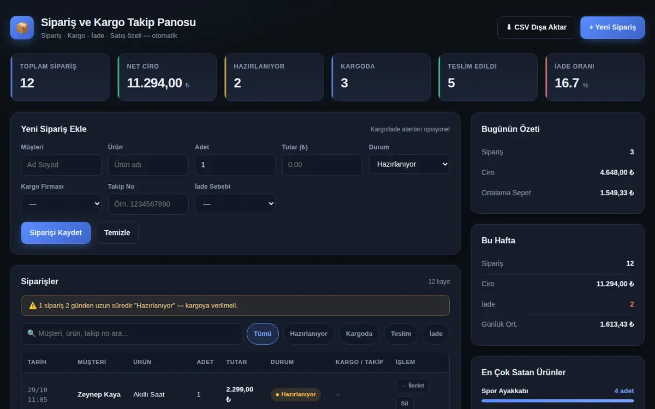This screenshot has height=409, width=655.
Task: Click the Günlük Ort. value 1.613,43
Action: (x=617, y=324)
